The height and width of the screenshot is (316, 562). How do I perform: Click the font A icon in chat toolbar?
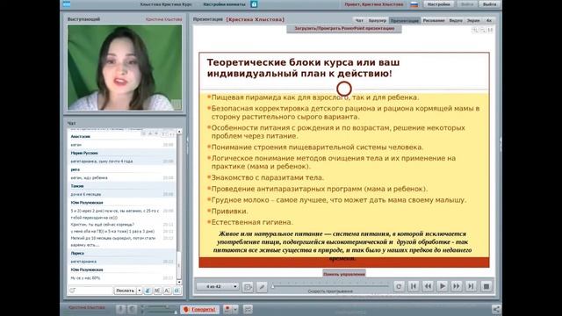pyautogui.click(x=167, y=291)
